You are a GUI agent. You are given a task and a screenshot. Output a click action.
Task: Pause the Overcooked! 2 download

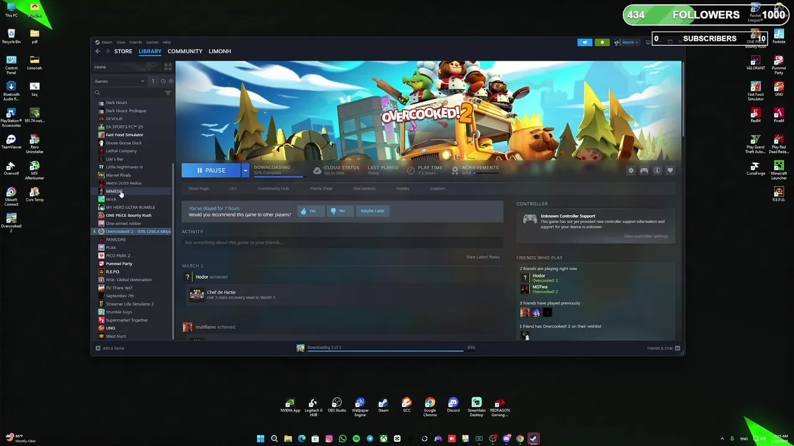212,170
